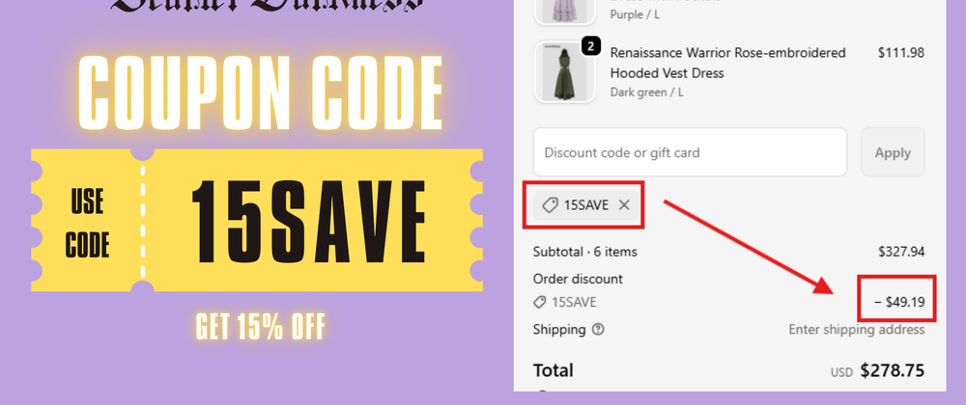Click the tag icon in the 15SAVE chip
The width and height of the screenshot is (966, 405).
click(x=550, y=205)
